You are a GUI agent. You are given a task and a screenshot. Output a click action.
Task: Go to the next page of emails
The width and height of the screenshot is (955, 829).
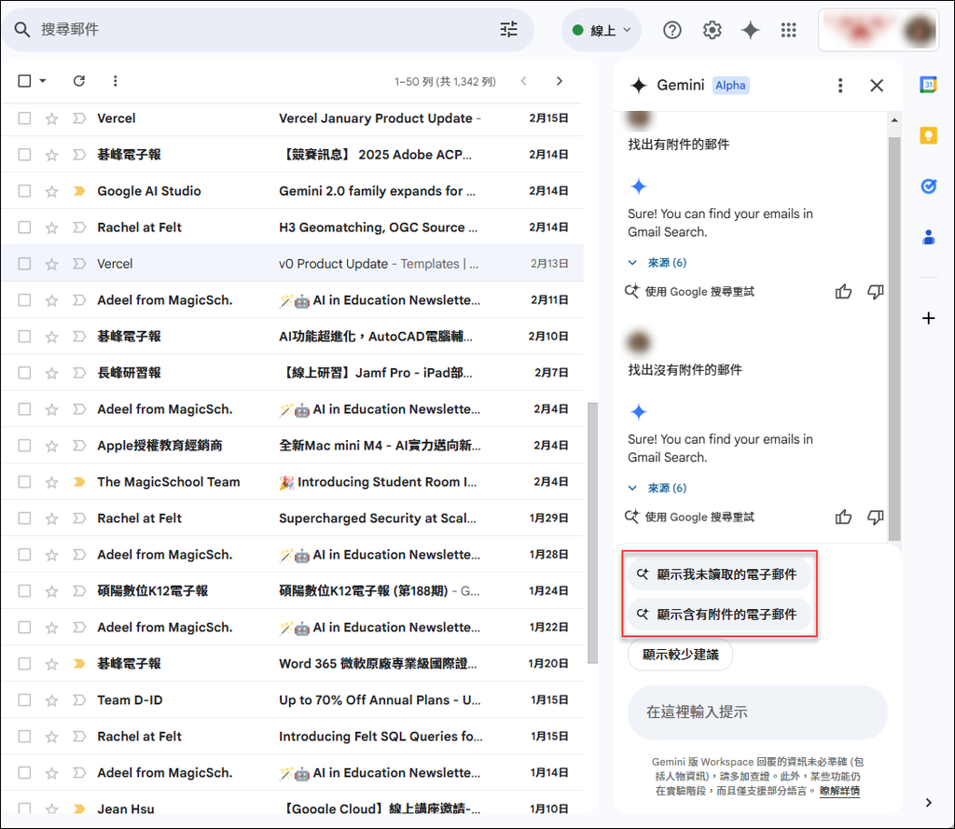(x=560, y=81)
